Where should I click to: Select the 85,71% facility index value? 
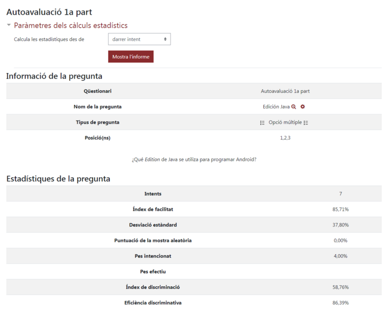341,209
